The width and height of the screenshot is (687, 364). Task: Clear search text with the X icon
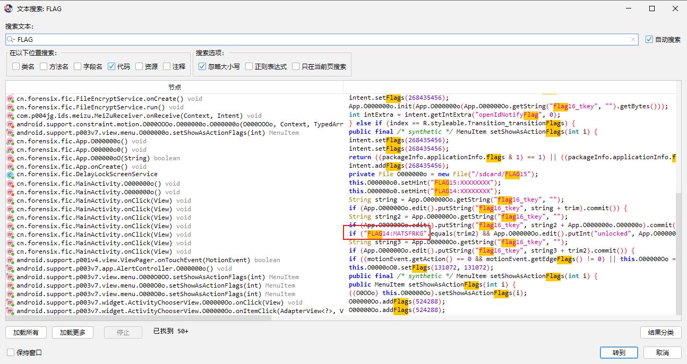(633, 39)
